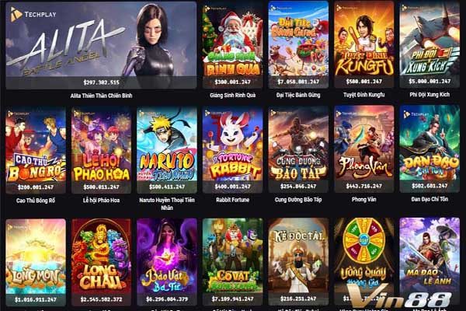
Task: Open the Giáng Sinh Rinh Quà Santa game
Action: [232, 44]
